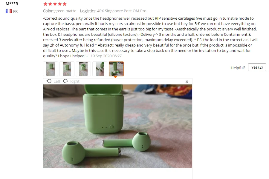Click the reviewer name M***R

point(12,4)
